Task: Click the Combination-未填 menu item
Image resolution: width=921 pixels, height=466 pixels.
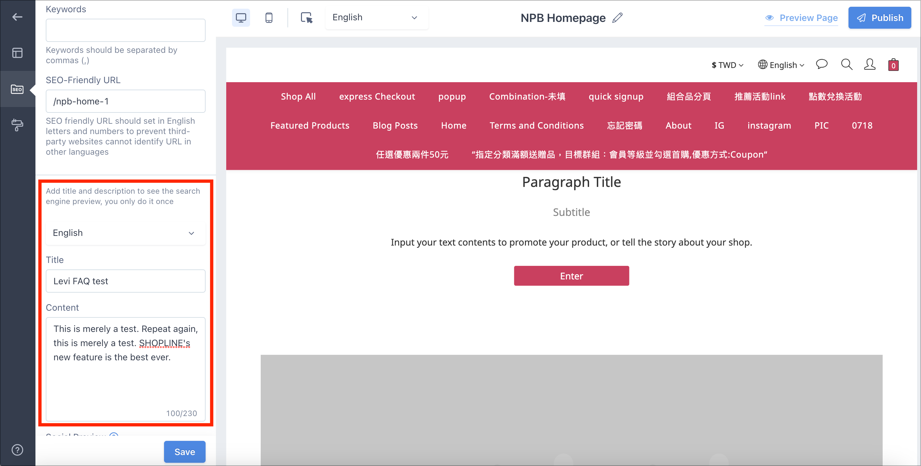Action: [x=527, y=97]
